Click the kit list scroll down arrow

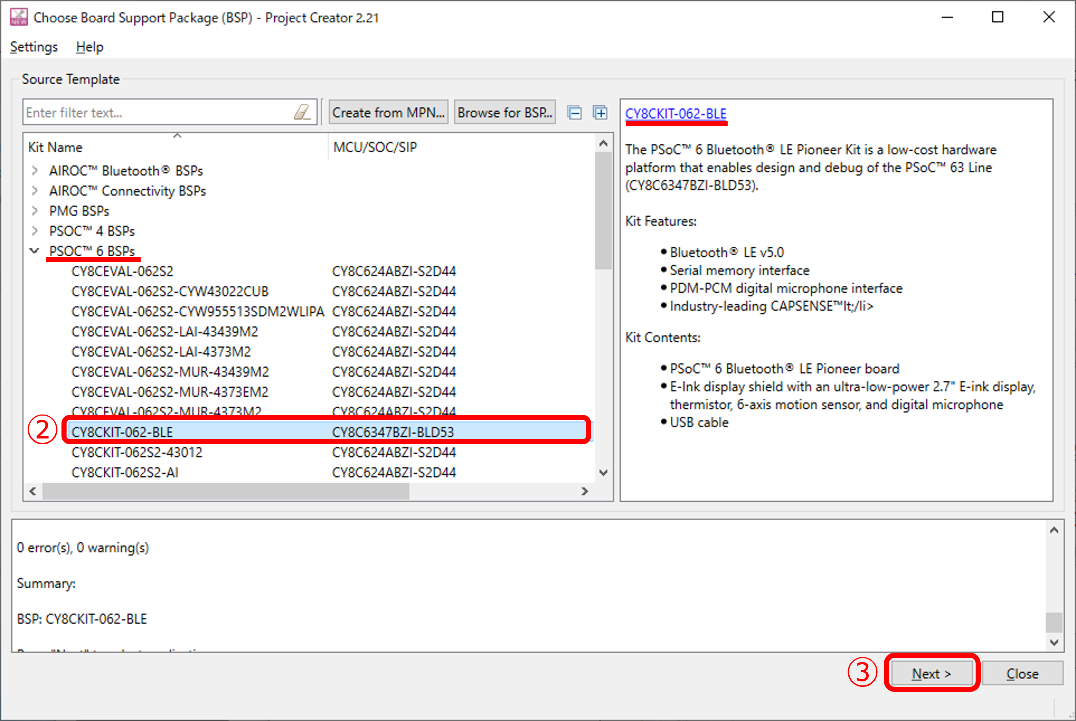point(603,473)
